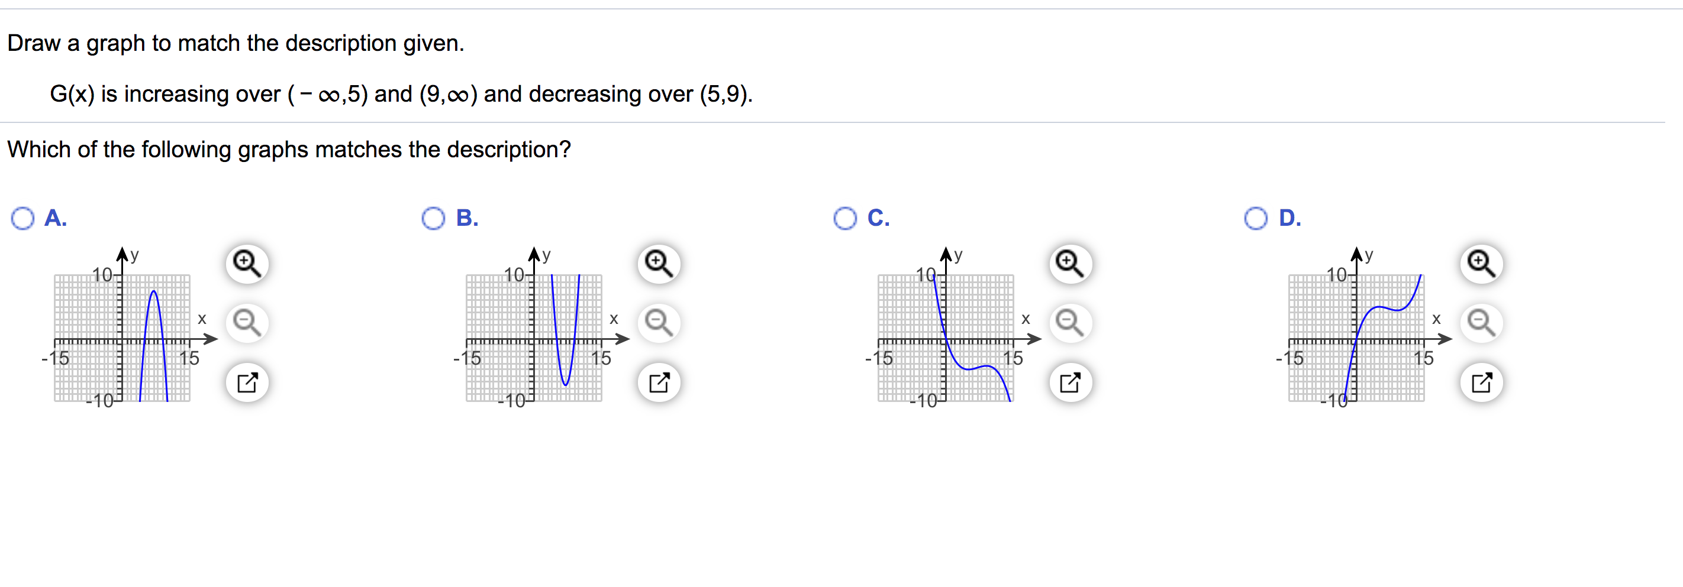Click the zoom-in magnifier for graph A
Viewport: 1683px width, 587px height.
[x=246, y=263]
